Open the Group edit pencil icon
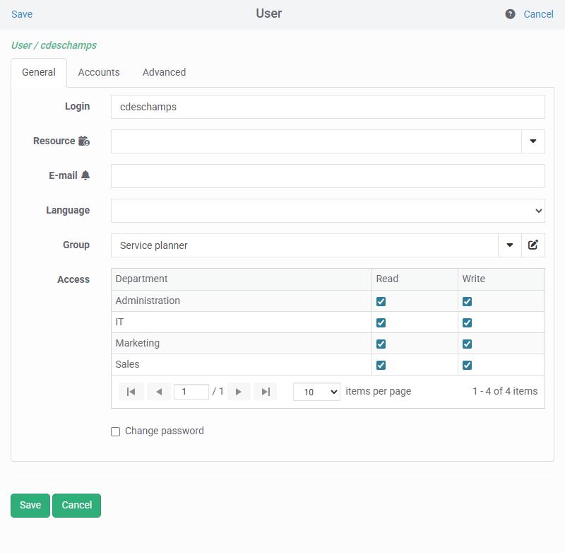This screenshot has height=553, width=565. 533,245
